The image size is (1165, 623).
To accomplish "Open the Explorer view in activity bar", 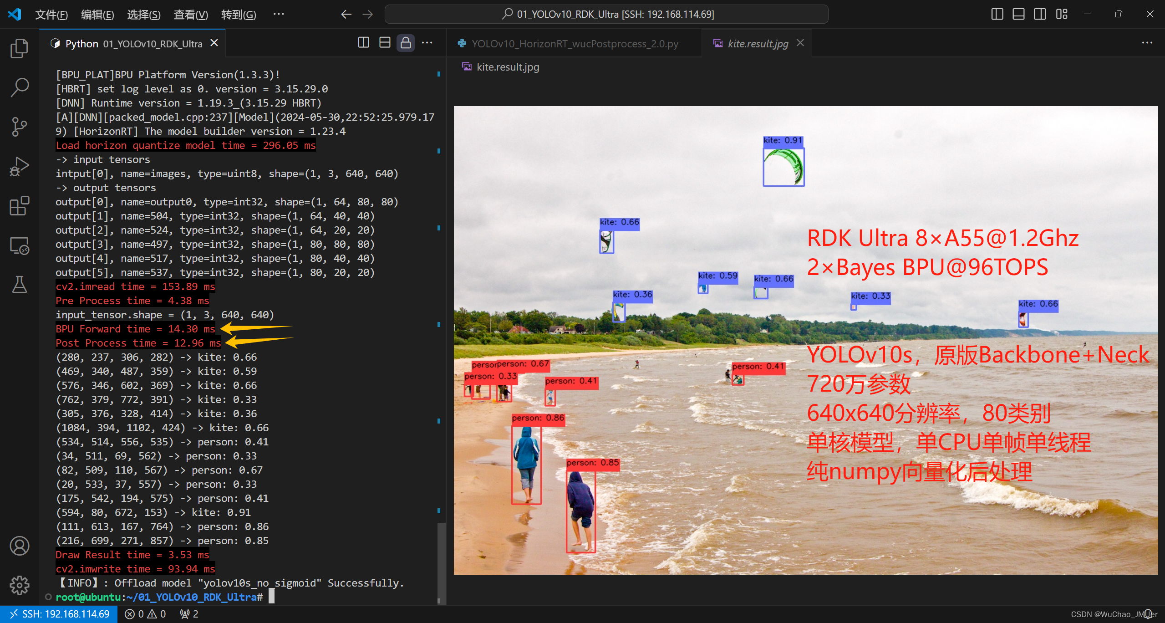I will [x=19, y=48].
